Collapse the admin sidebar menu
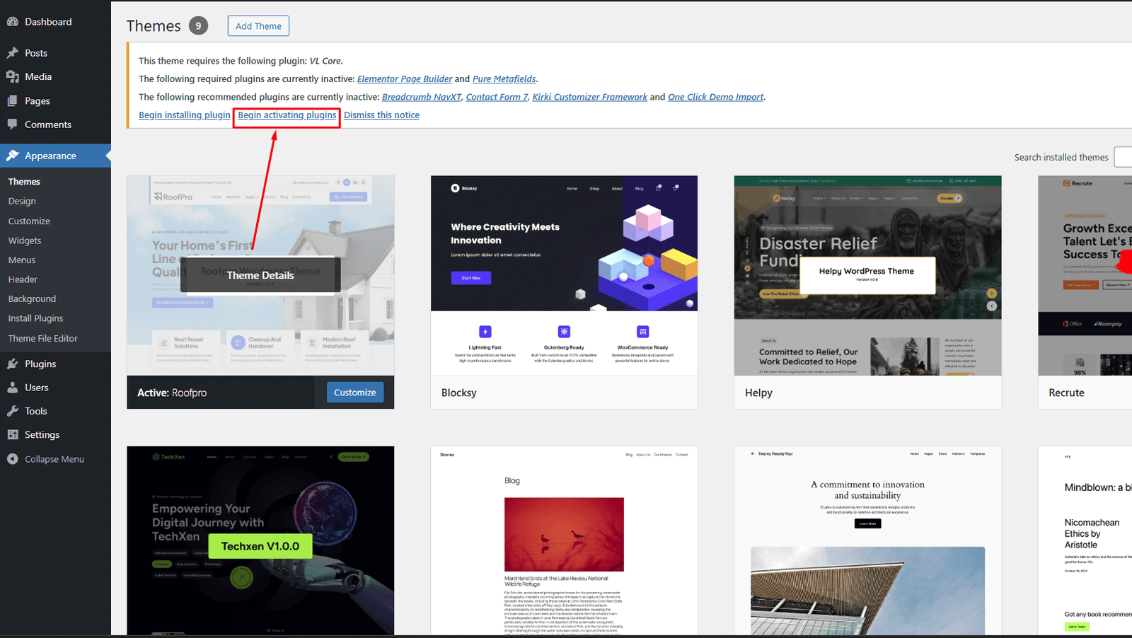The width and height of the screenshot is (1132, 638). coord(46,459)
